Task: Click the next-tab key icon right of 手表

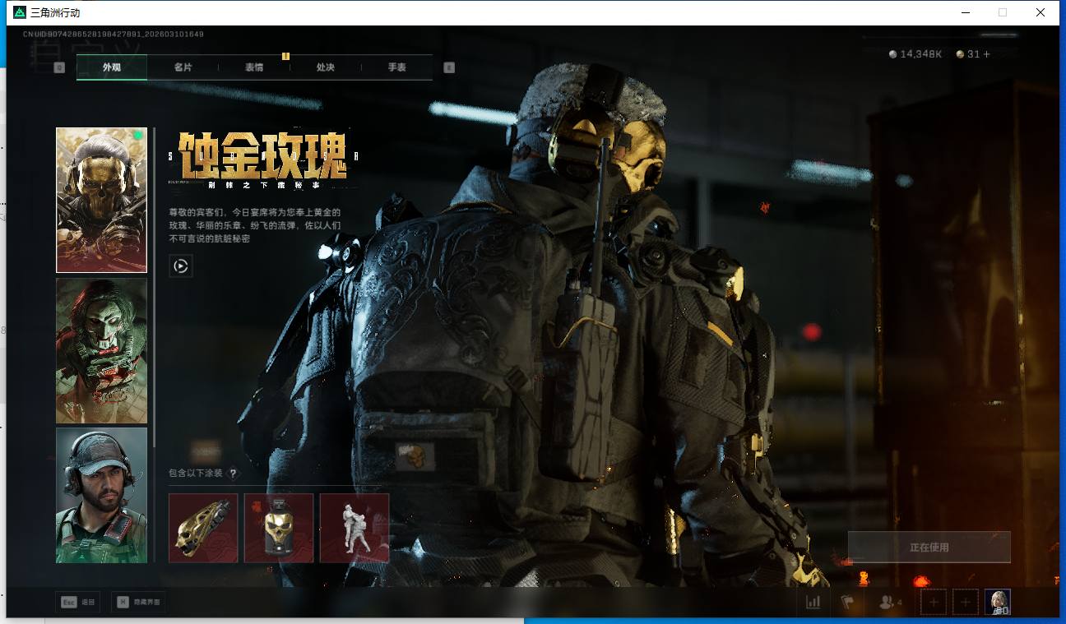Action: click(x=449, y=67)
